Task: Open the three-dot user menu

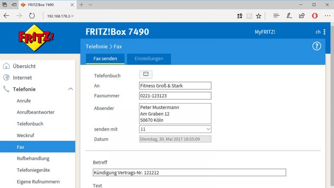Action: [324, 32]
